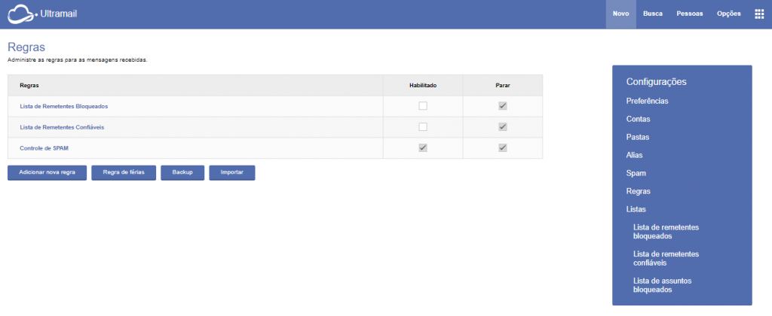Toggle Parar checkbox for Controle de SPAM
Image resolution: width=772 pixels, height=316 pixels.
503,148
